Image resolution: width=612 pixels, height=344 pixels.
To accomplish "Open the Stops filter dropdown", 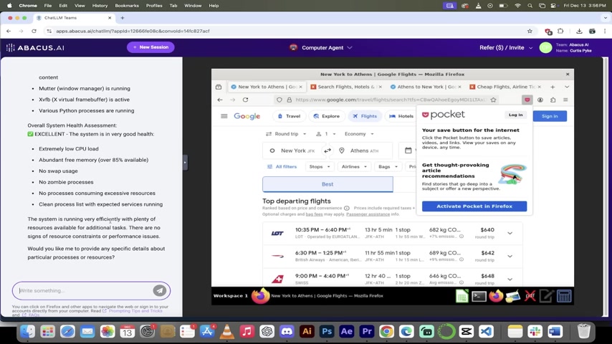I will coord(320,167).
